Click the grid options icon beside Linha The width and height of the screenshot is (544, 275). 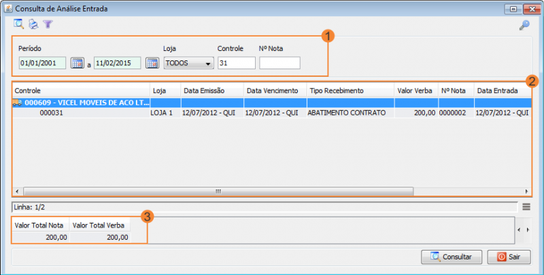[x=526, y=206]
